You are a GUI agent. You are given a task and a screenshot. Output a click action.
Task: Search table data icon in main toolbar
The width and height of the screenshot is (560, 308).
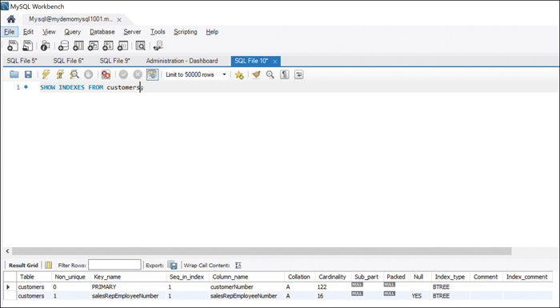tap(140, 46)
